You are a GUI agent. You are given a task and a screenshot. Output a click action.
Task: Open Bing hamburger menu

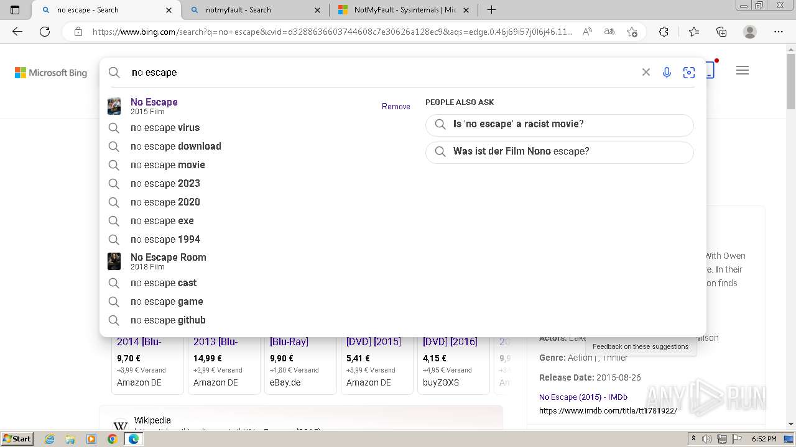pos(742,71)
